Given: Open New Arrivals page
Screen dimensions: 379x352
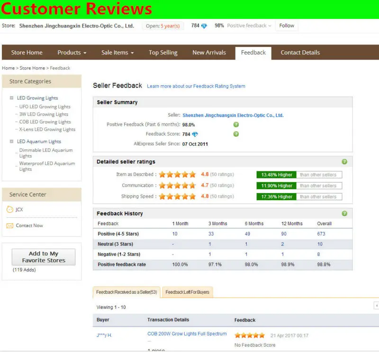Looking at the screenshot, I should point(209,53).
